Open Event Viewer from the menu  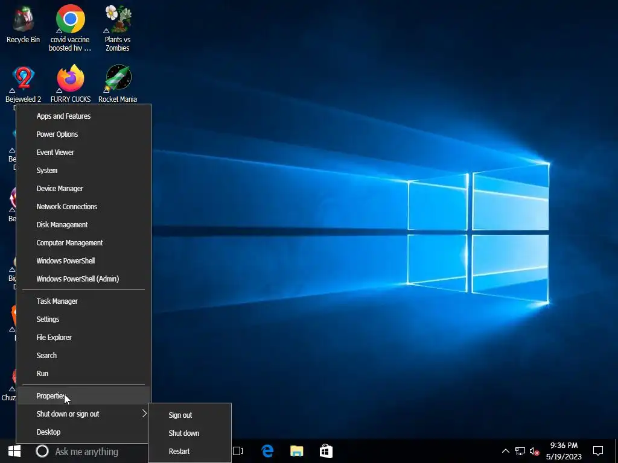pos(83,153)
